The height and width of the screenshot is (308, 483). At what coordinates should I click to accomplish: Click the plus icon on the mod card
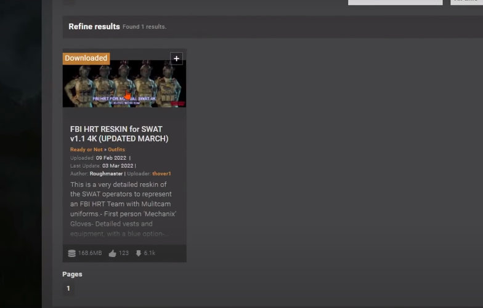176,58
